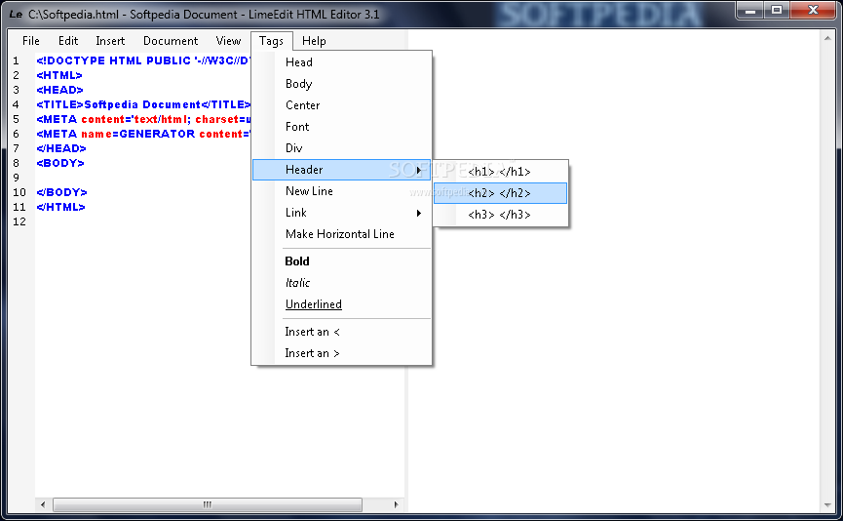Insert h2 header tags
The height and width of the screenshot is (521, 843).
(x=501, y=193)
